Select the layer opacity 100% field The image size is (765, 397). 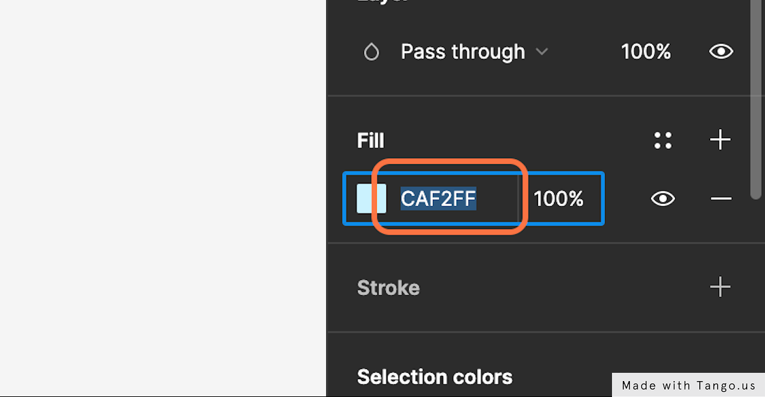(646, 52)
